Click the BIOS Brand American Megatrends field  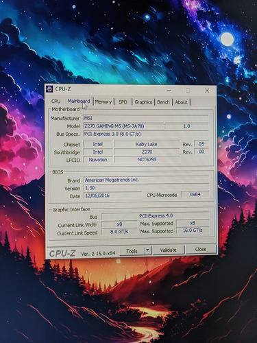146,180
